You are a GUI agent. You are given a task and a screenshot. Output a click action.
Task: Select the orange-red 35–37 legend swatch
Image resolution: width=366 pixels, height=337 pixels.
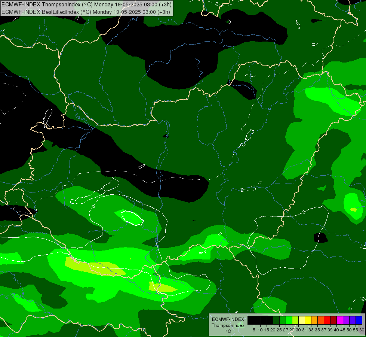pos(321,320)
